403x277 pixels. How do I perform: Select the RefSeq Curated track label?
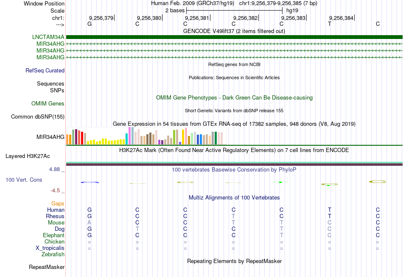[45, 70]
